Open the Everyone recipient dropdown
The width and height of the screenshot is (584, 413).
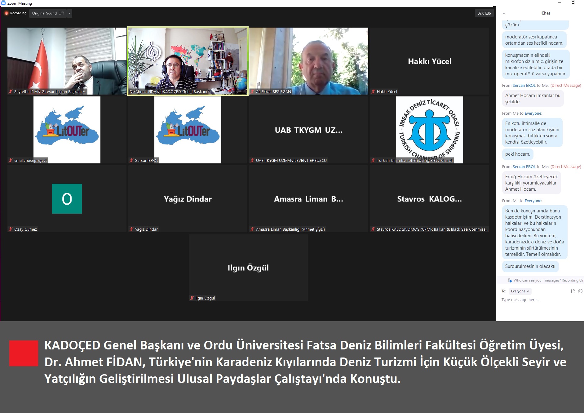(x=520, y=291)
